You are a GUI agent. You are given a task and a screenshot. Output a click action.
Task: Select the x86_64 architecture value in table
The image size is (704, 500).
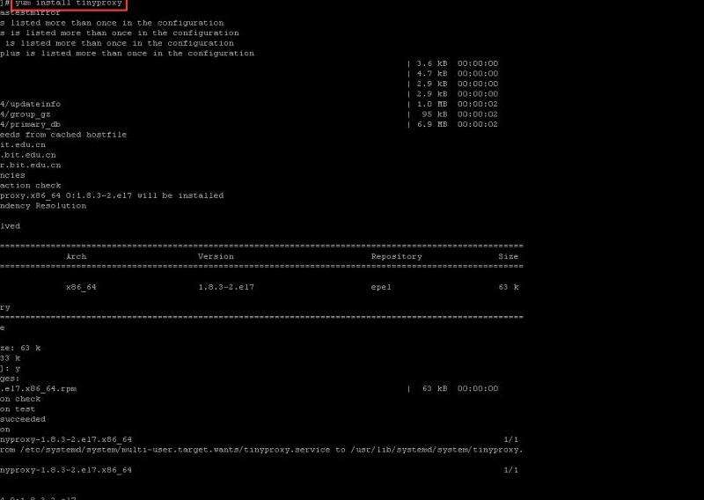(81, 287)
